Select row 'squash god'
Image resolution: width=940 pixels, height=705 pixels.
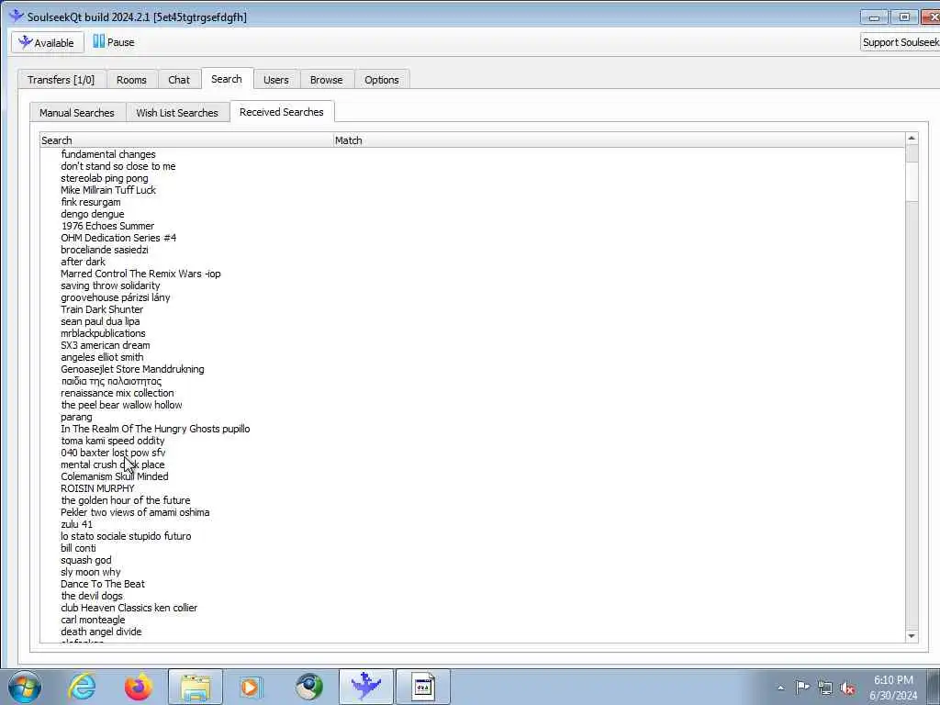[472, 560]
